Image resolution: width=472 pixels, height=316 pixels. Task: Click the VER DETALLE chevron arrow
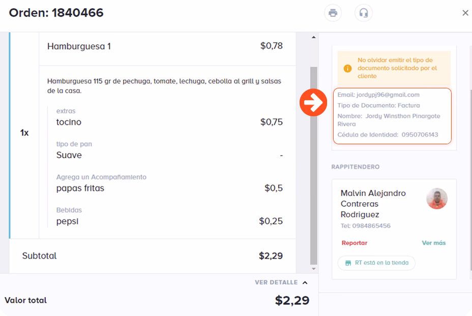305,282
